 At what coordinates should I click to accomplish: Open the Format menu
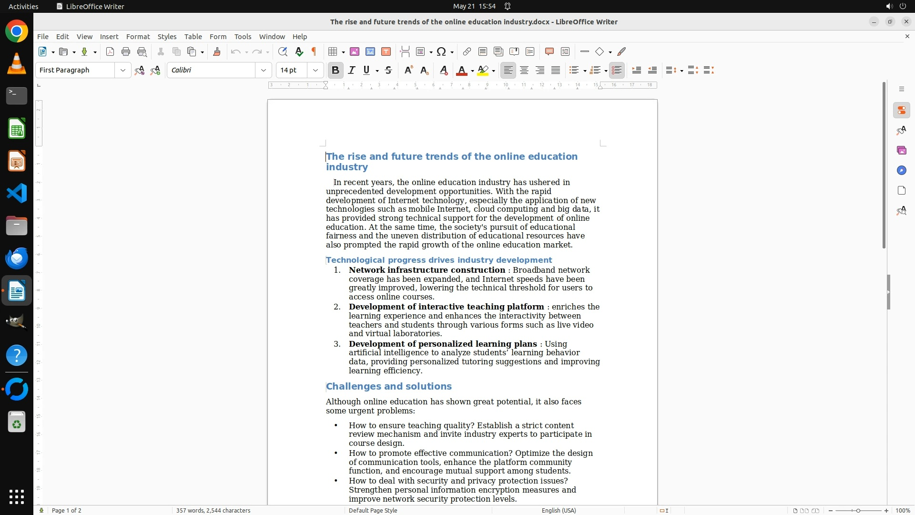[x=138, y=36]
